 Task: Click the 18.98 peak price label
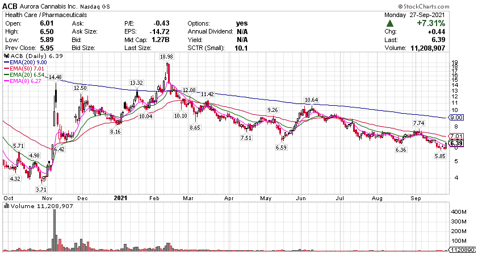coord(166,56)
